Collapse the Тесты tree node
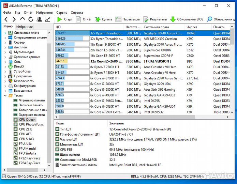The height and width of the screenshot is (184, 237). tap(5, 96)
